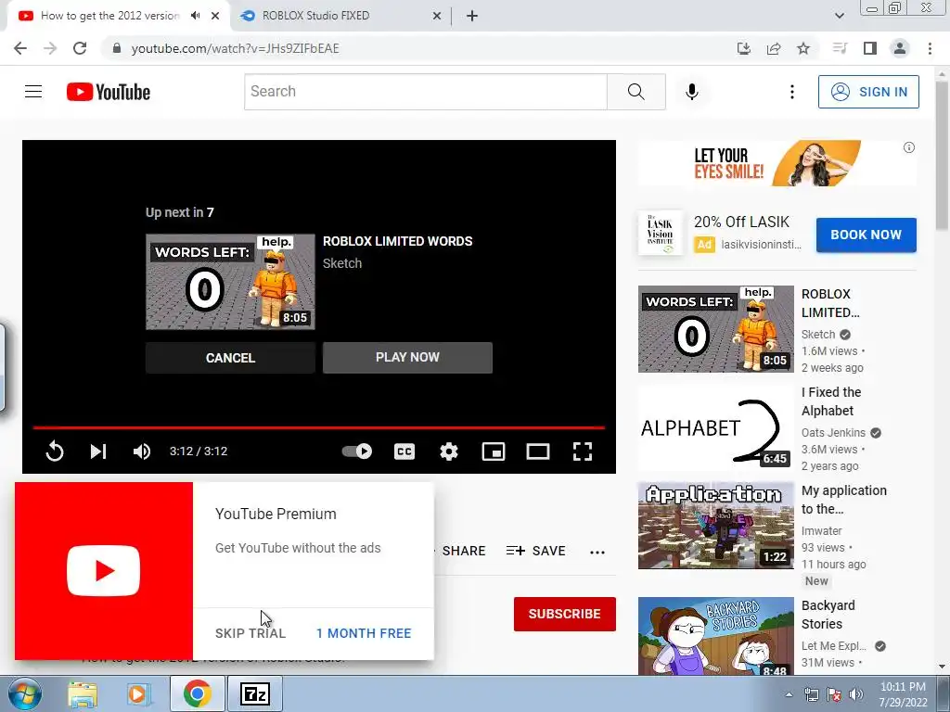Open up next ROBLOX LIMITED WORDS thumbnail
This screenshot has height=712, width=950.
coord(230,282)
